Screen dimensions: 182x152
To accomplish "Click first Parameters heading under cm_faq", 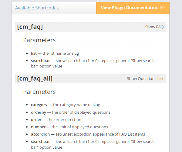I will tap(39, 40).
